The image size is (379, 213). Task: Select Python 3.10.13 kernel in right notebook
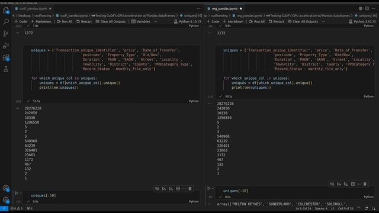(362, 21)
